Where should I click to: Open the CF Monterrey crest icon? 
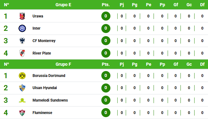(22, 41)
